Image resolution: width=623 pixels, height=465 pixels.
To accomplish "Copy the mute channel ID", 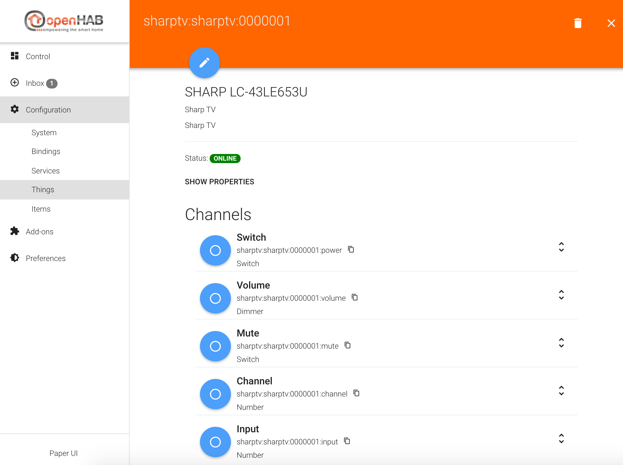I will point(348,345).
